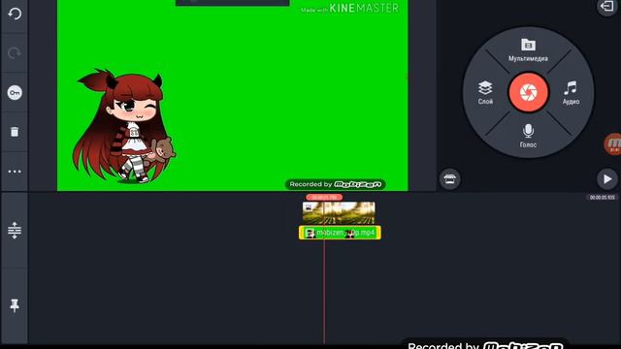Click the total duration timestamp 00:00:05
The width and height of the screenshot is (621, 349).
tap(602, 197)
